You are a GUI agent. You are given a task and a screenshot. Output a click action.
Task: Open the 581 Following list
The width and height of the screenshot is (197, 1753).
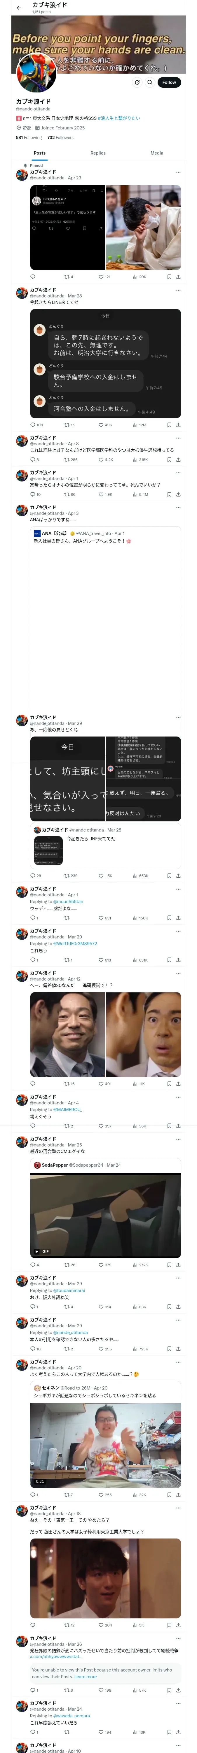pyautogui.click(x=29, y=137)
